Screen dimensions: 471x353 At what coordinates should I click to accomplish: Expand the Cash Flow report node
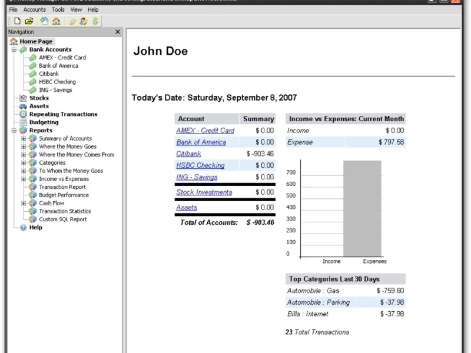coord(24,203)
